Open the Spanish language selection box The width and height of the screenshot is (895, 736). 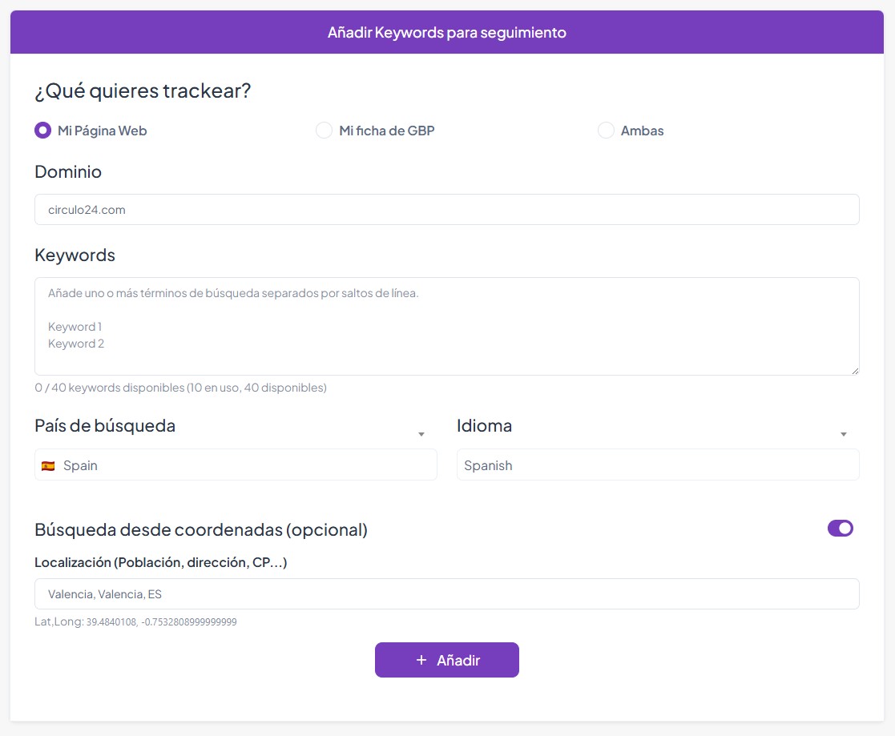tap(657, 465)
